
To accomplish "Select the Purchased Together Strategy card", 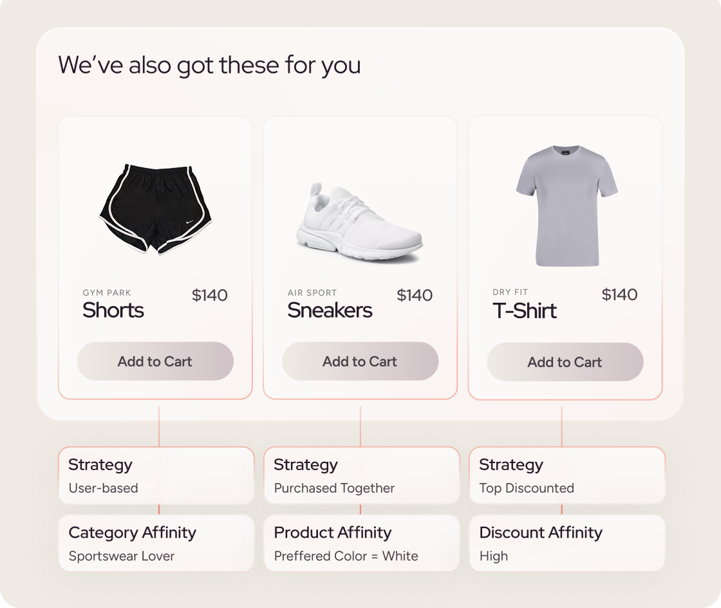I will [x=361, y=475].
